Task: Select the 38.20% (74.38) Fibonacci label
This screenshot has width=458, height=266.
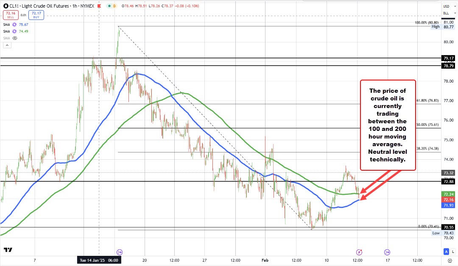Action: pyautogui.click(x=427, y=148)
